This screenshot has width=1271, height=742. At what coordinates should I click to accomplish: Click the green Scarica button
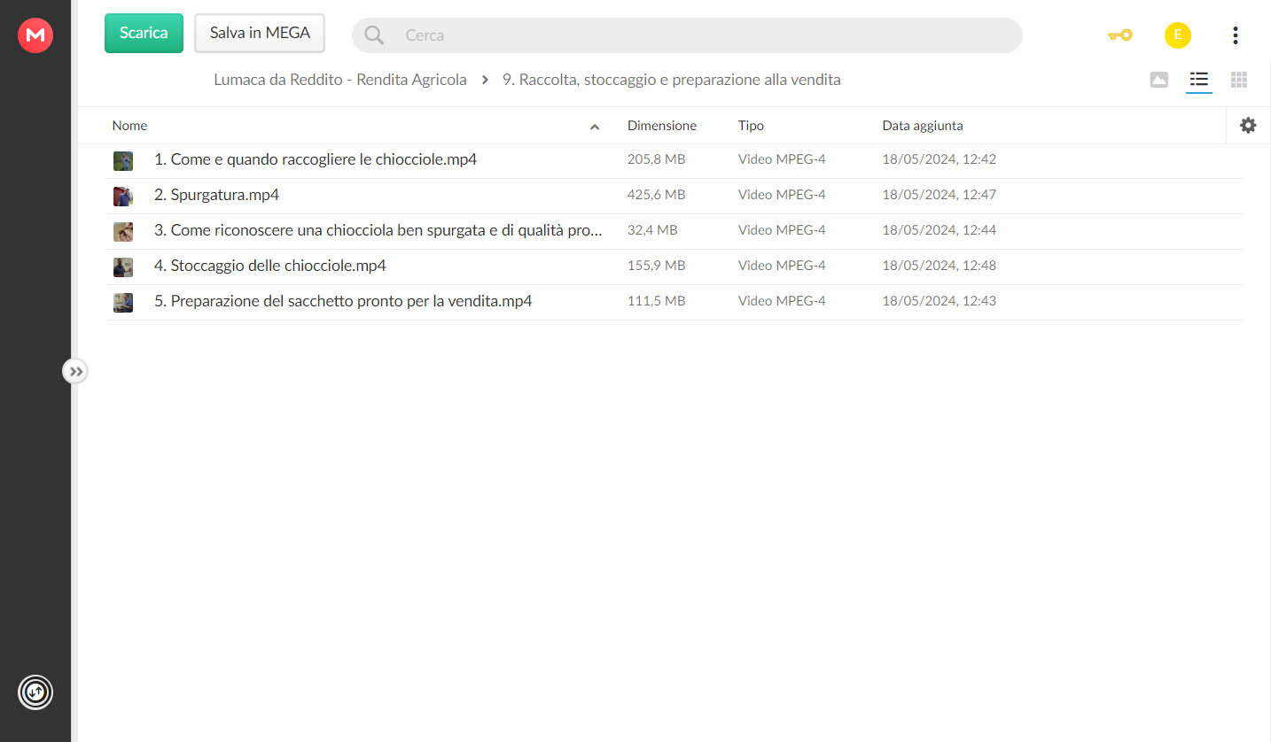pyautogui.click(x=144, y=33)
